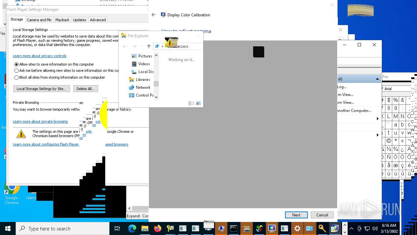Show hidden system tray icons

(352, 228)
